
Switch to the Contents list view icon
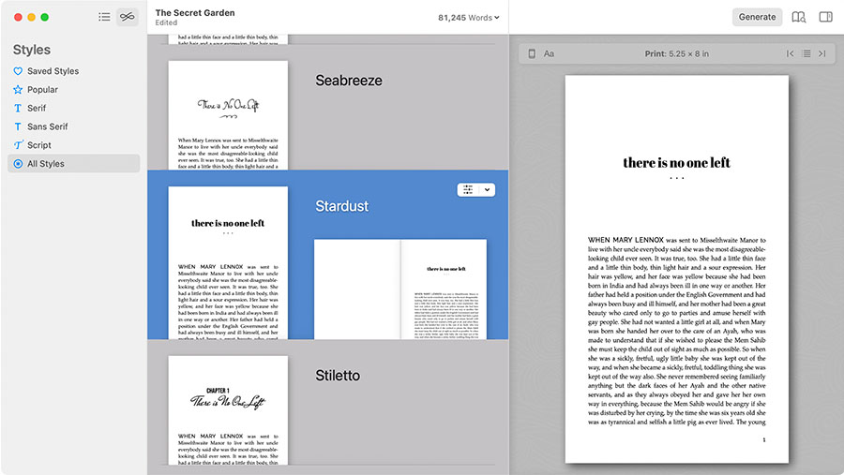coord(104,17)
